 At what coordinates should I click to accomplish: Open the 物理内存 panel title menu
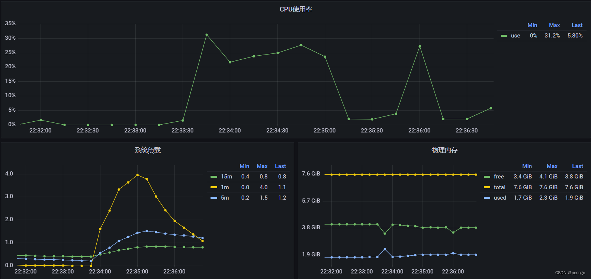444,150
